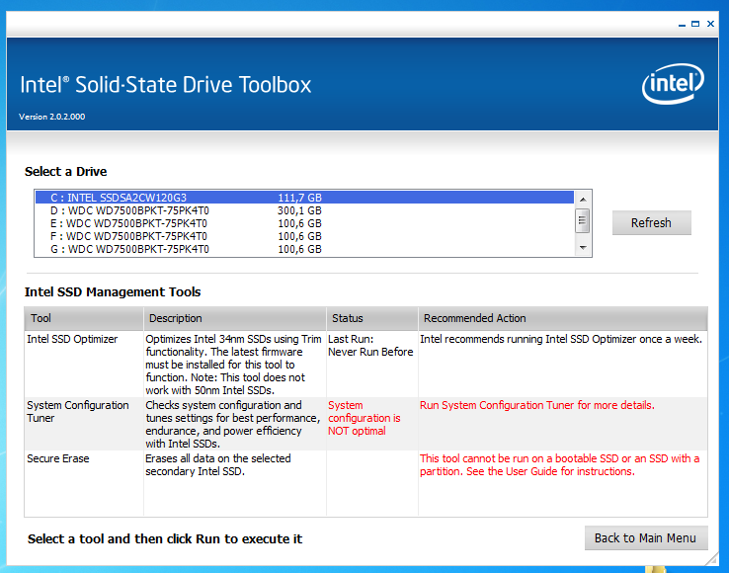Click Intel SSD Optimizer description text
Screen dimensions: 729x573
(x=233, y=365)
